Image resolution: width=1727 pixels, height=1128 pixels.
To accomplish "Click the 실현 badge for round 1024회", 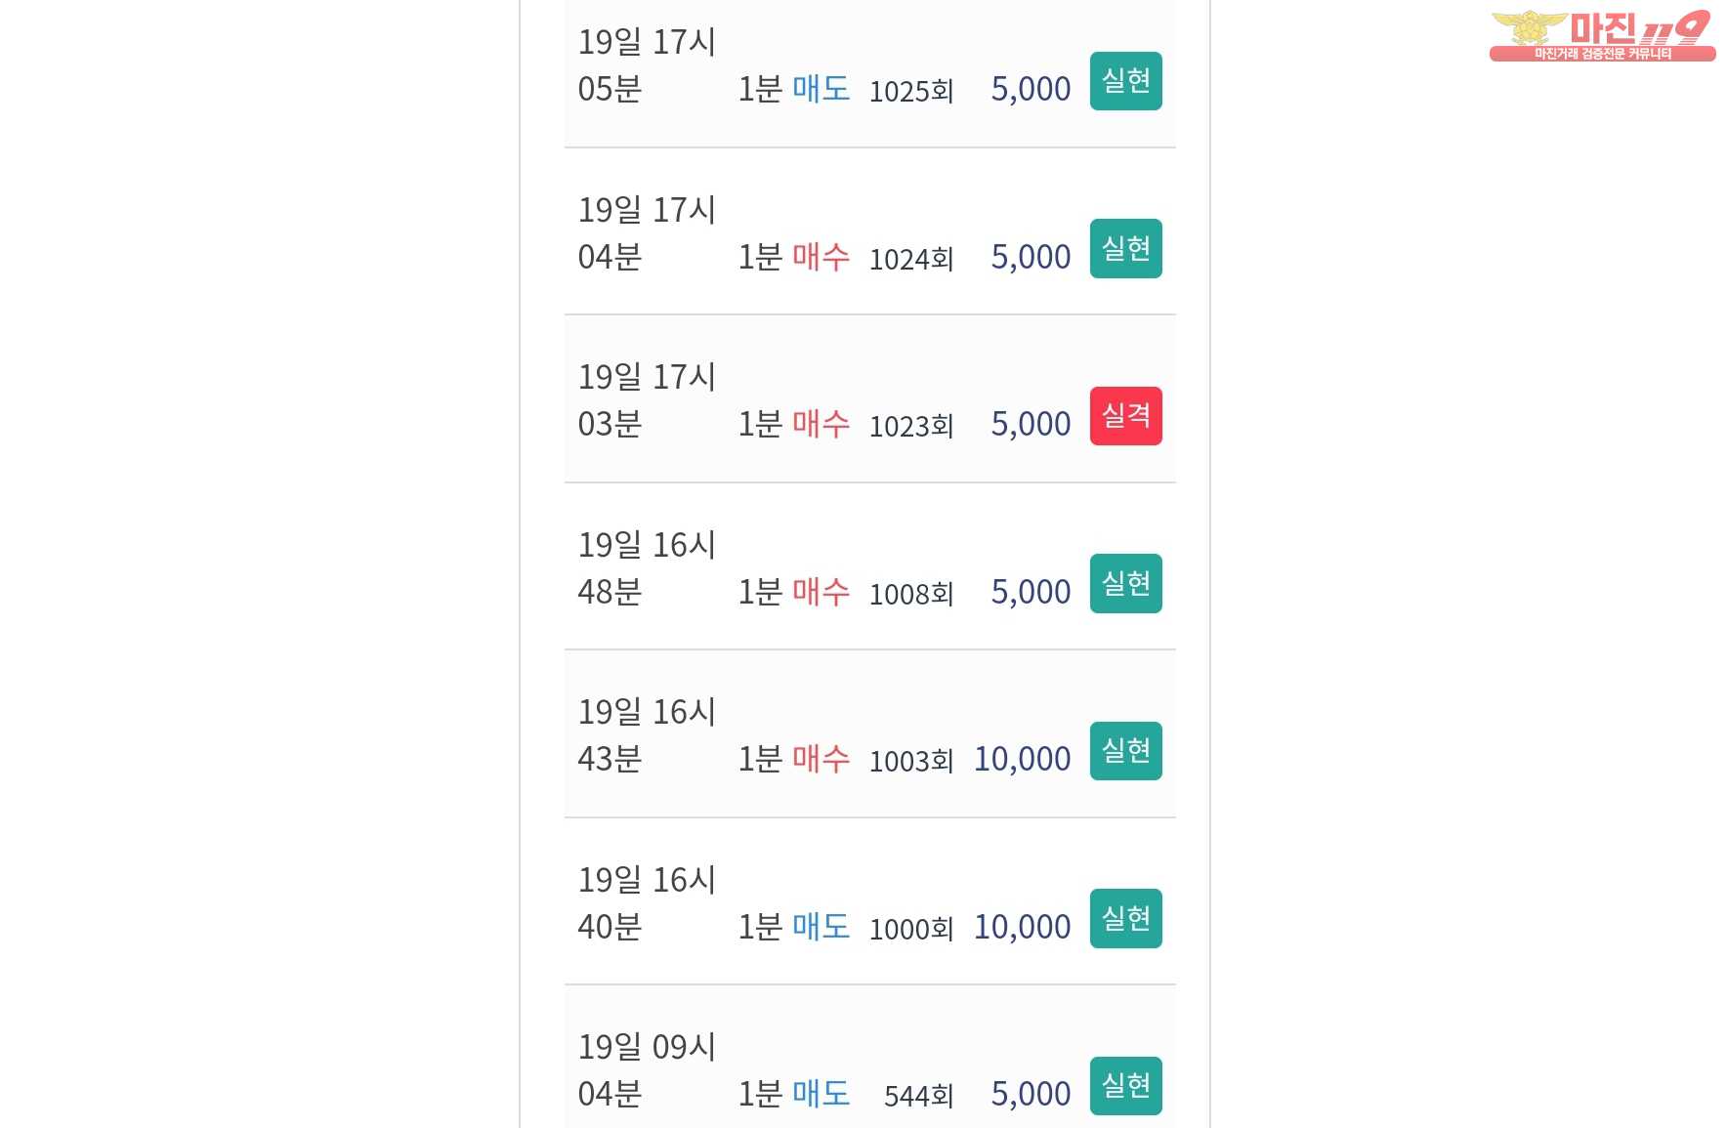I will (x=1125, y=249).
